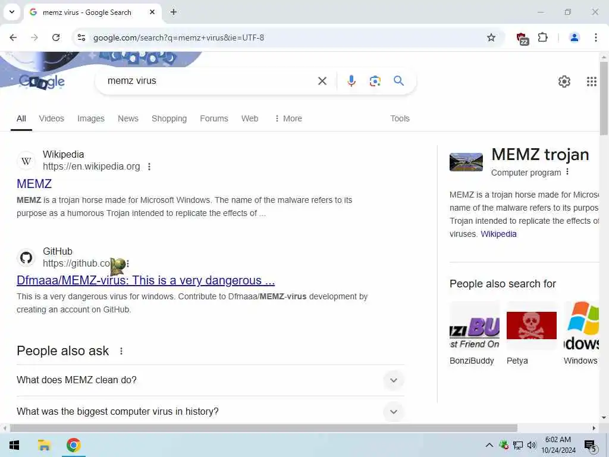The image size is (609, 457).
Task: Click the browser forward arrow
Action: click(34, 37)
